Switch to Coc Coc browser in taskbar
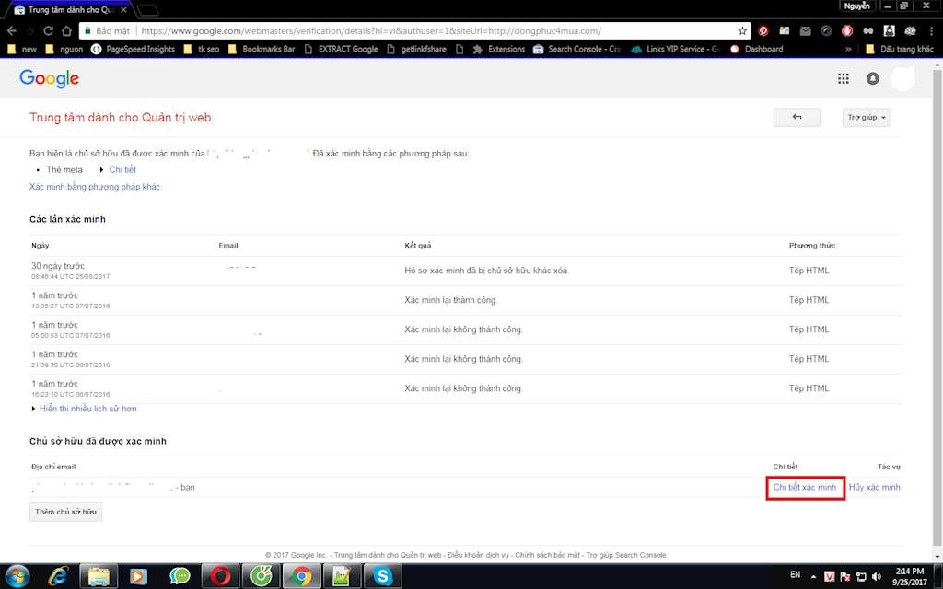The image size is (943, 589). coord(262,576)
